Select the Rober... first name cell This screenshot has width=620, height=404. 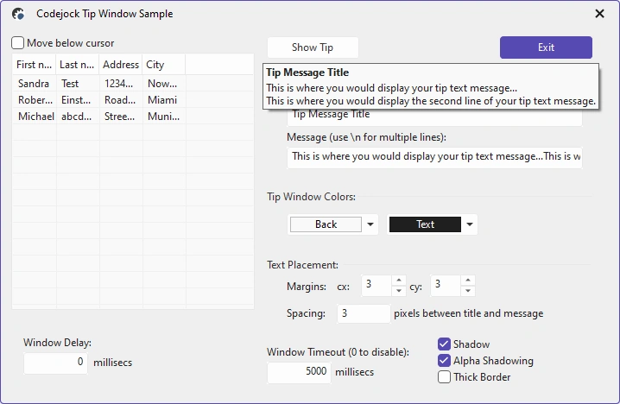coord(35,100)
